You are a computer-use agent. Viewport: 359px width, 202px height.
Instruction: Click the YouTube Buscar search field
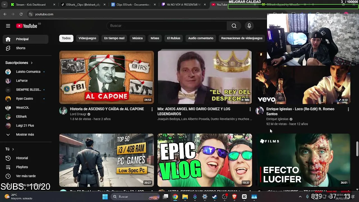click(167, 26)
